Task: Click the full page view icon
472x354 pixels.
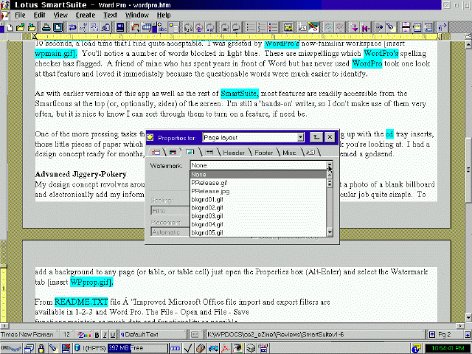Action: pyautogui.click(x=58, y=28)
